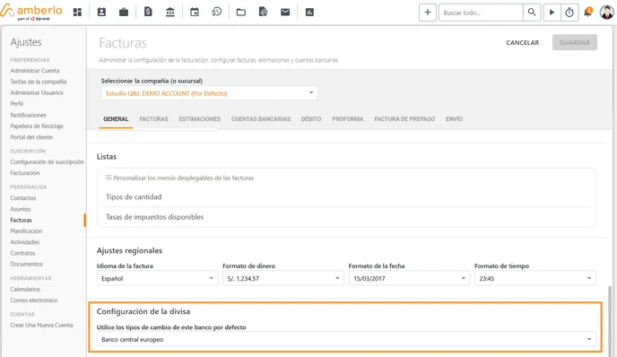Open the document search icon
The width and height of the screenshot is (617, 357).
click(264, 13)
